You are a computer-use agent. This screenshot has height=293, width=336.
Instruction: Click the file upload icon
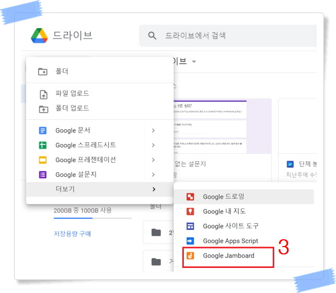point(43,94)
